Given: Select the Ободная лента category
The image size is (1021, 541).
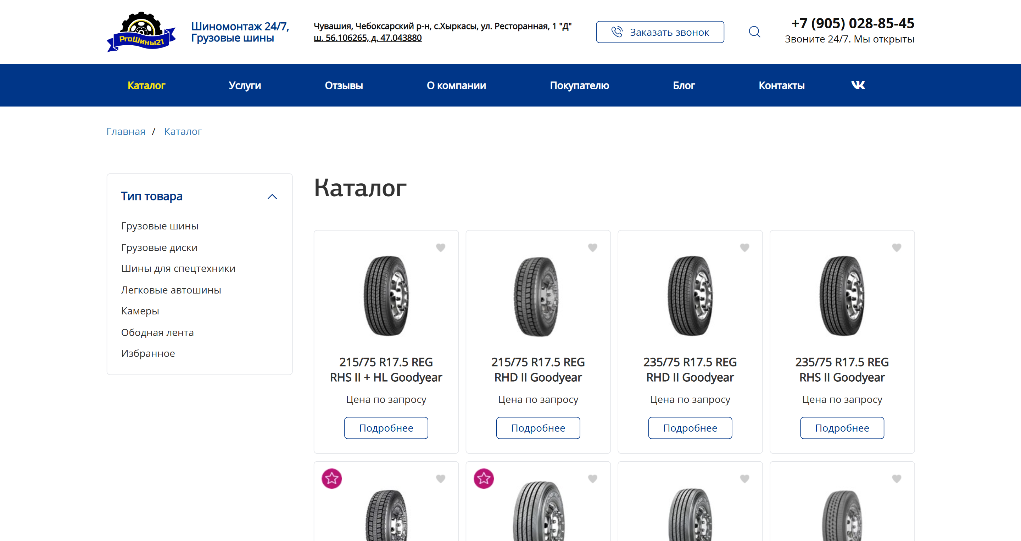Looking at the screenshot, I should coord(157,332).
